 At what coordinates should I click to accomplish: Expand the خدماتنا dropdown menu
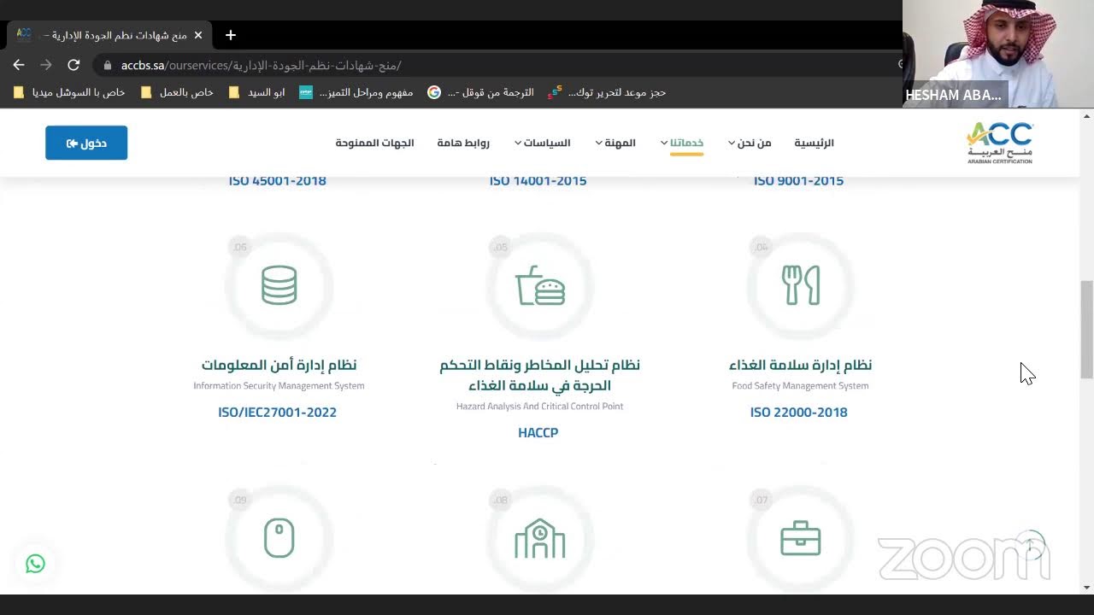coord(682,143)
